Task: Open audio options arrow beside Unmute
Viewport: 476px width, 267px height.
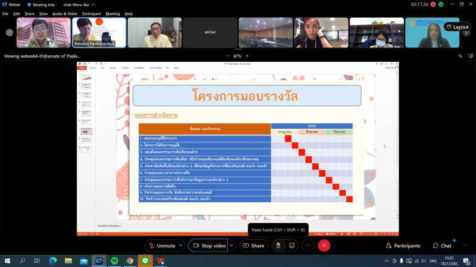Action: tap(181, 246)
